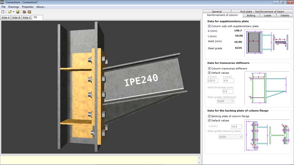The image size is (294, 165).
Task: Toggle Column transverse stiffeners checkbox
Action: [x=209, y=69]
